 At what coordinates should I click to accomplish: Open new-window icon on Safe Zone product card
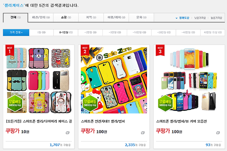tap(143, 133)
